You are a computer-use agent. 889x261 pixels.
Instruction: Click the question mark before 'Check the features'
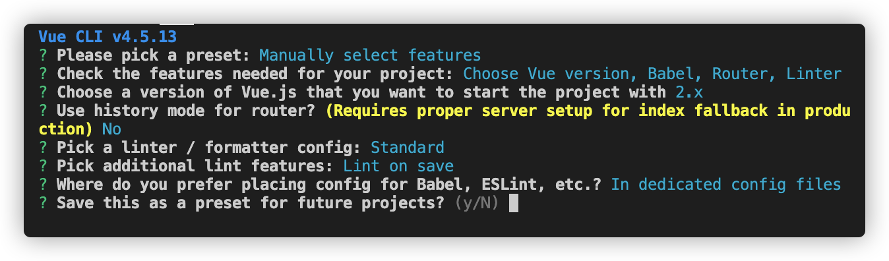tap(43, 73)
